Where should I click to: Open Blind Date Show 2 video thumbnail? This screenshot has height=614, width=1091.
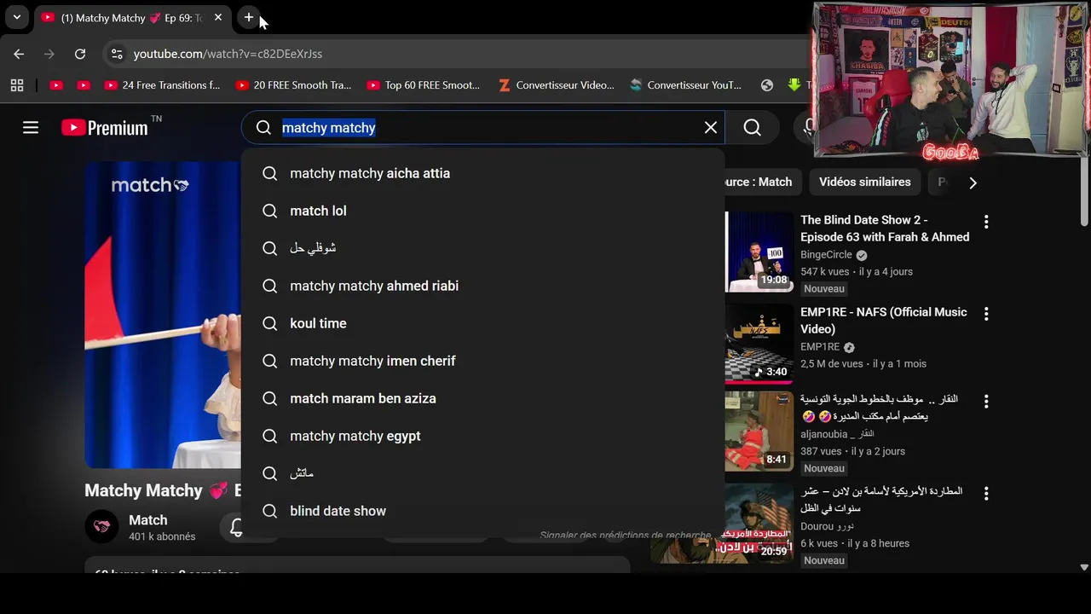[x=759, y=252]
